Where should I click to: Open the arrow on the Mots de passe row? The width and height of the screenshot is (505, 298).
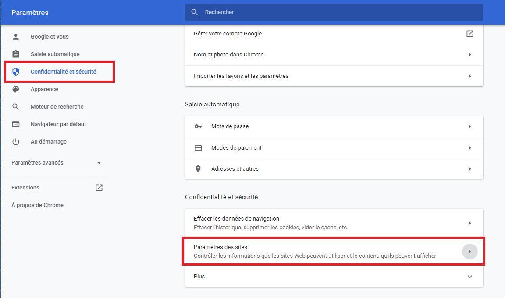pos(470,126)
